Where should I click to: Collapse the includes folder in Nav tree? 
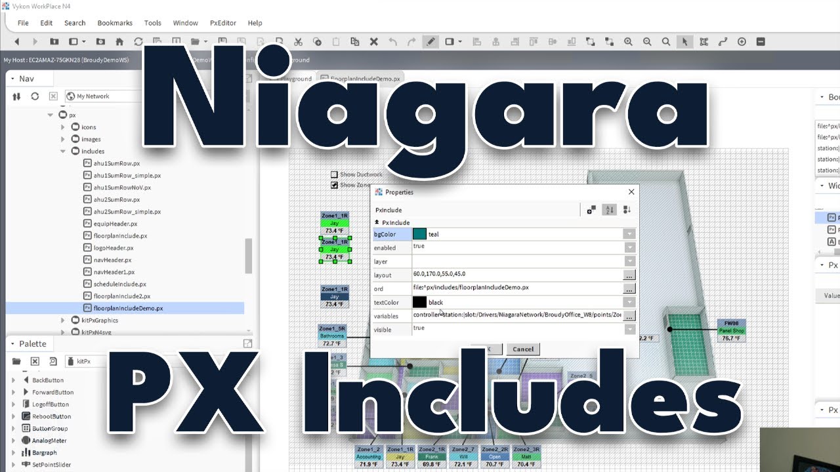(63, 151)
